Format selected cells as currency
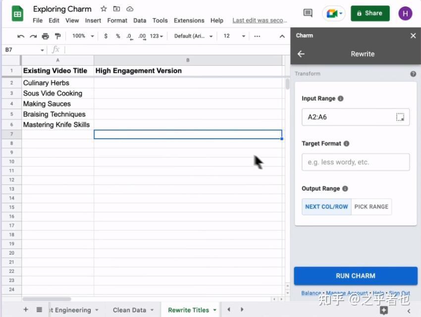This screenshot has width=421, height=317. pos(105,36)
